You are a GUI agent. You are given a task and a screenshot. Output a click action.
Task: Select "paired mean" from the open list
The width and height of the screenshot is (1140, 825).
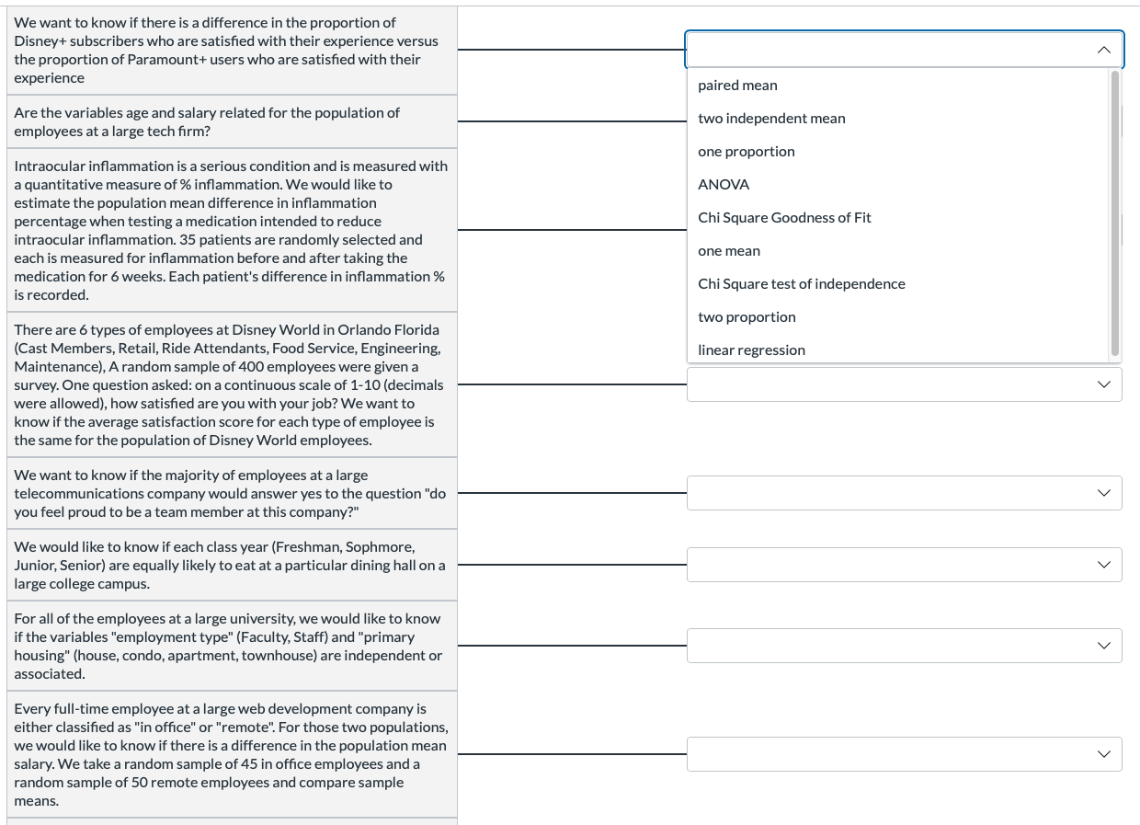click(736, 85)
